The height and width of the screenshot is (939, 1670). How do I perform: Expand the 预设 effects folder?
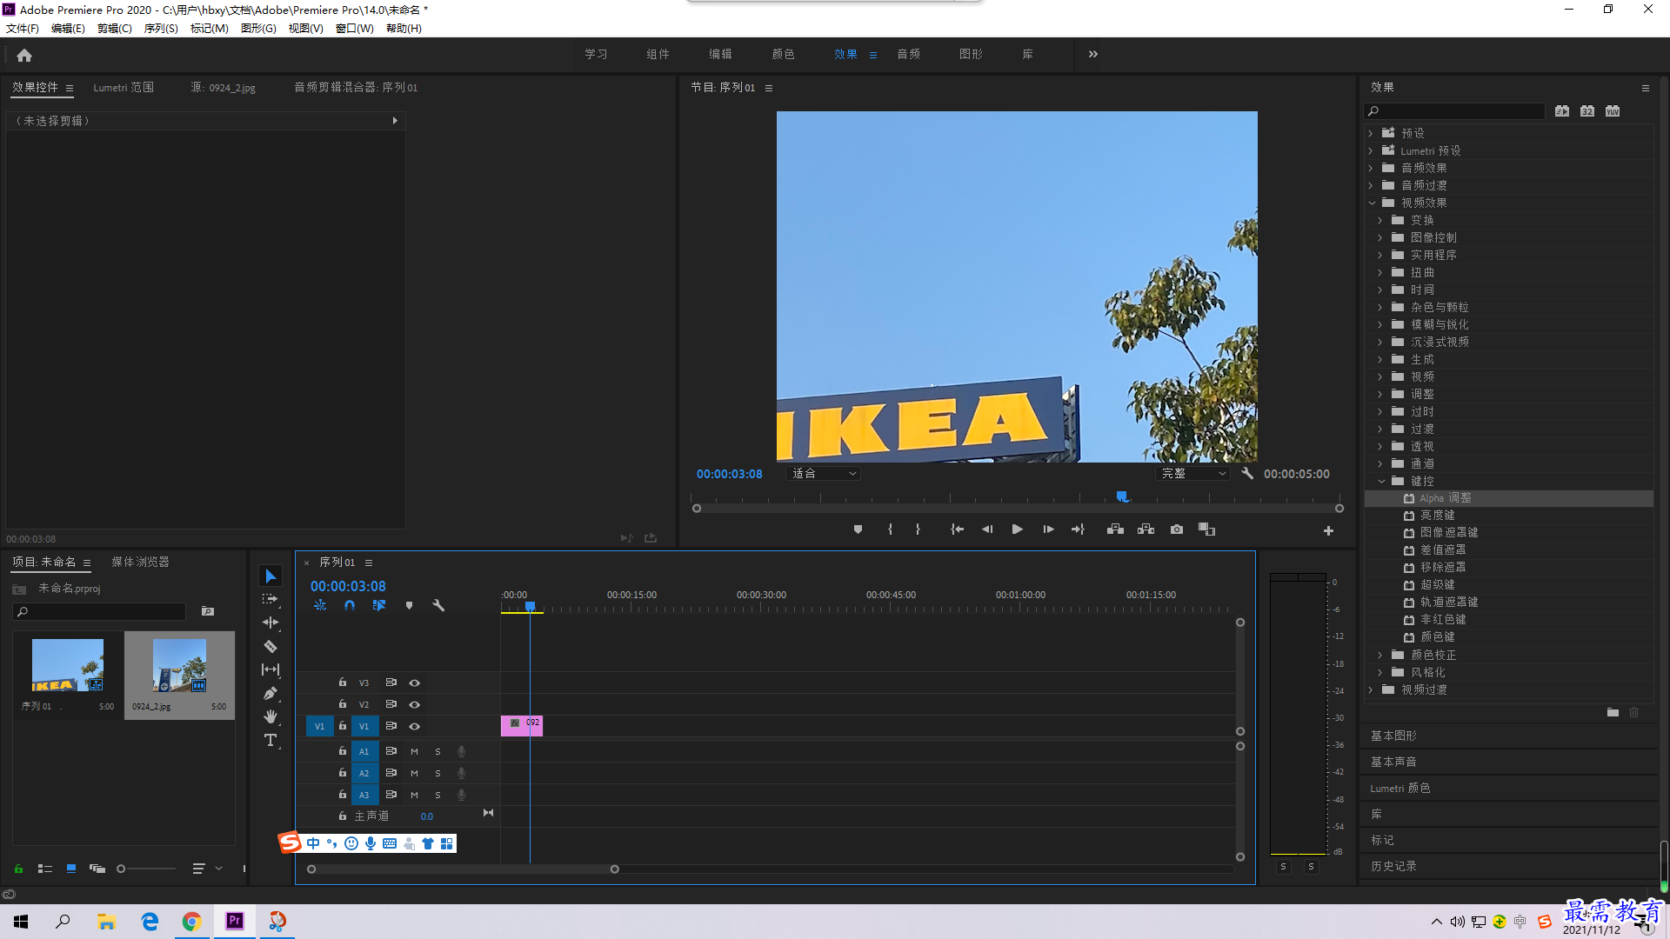[1371, 133]
